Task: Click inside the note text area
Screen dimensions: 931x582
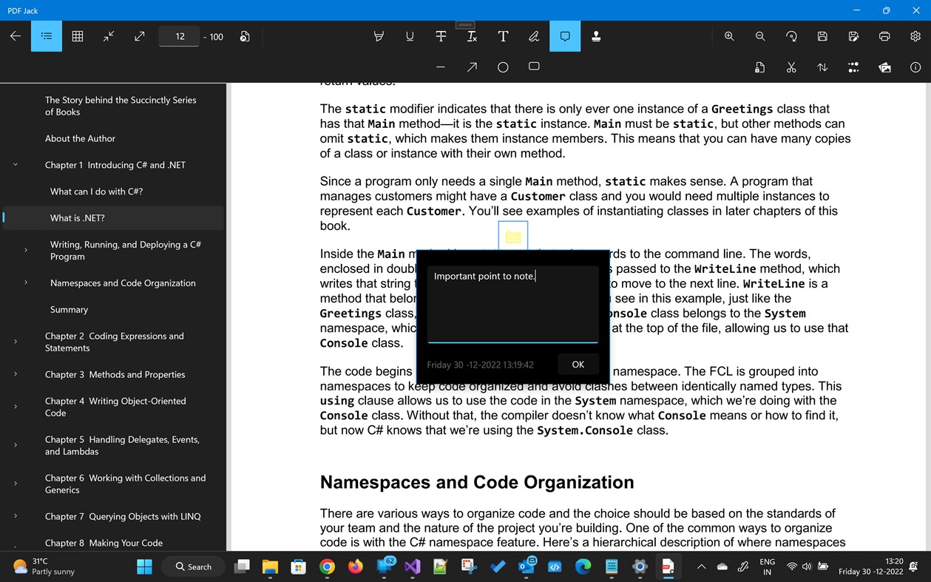Action: click(x=513, y=303)
